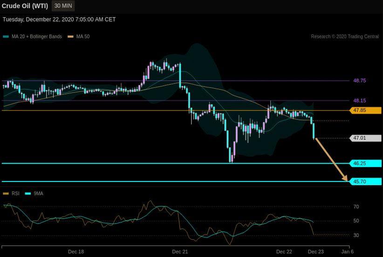The image size is (383, 257).
Task: Click the Dec 22 date axis label
Action: (x=284, y=251)
